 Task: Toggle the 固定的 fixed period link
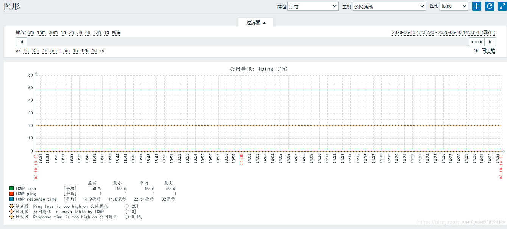[x=488, y=51]
